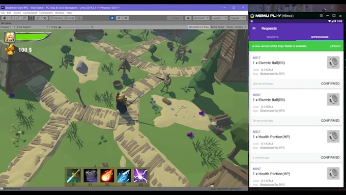
Task: Open the GameObject menu
Action: click(x=30, y=13)
